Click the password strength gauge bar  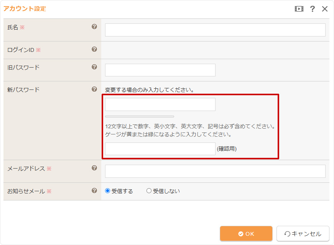tap(139, 116)
